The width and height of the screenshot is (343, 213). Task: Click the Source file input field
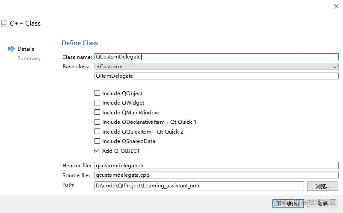(216, 175)
